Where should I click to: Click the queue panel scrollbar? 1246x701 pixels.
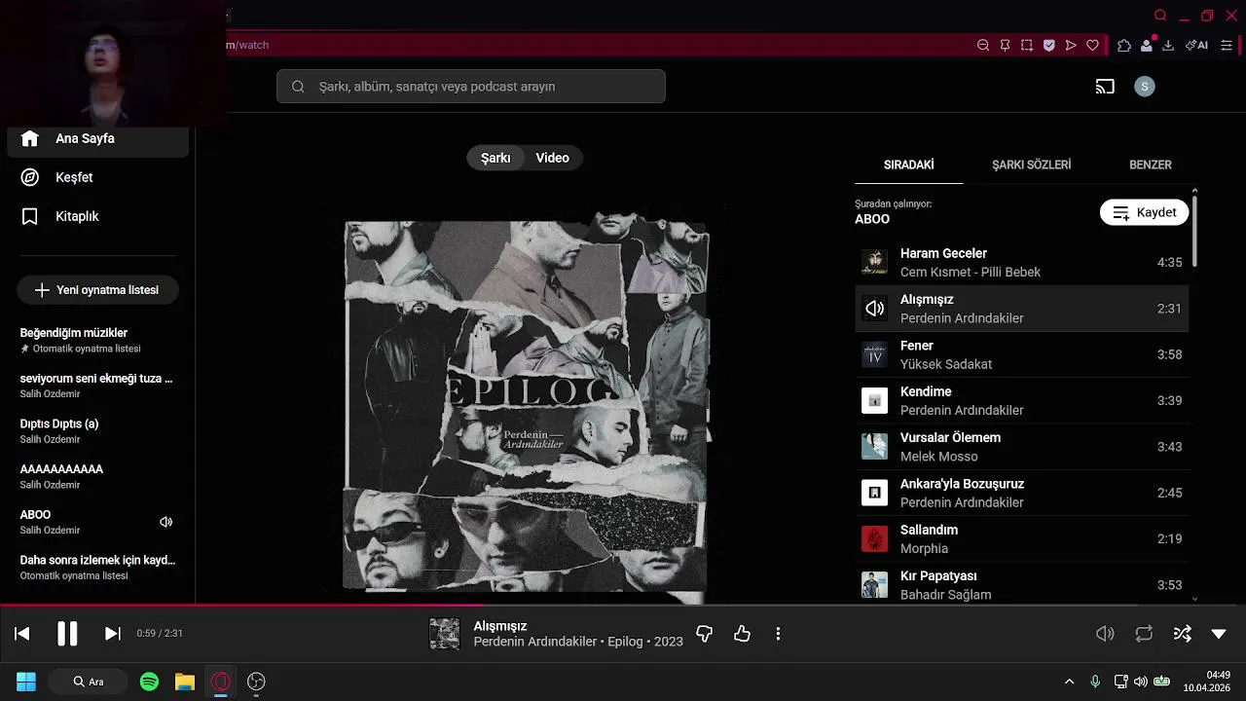1194,231
